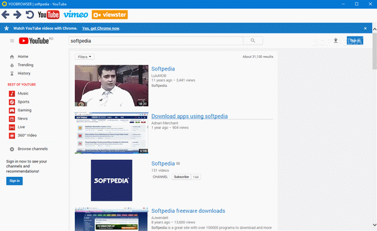Click 'About 31,100 results' text
This screenshot has width=377, height=231.
pyautogui.click(x=258, y=57)
